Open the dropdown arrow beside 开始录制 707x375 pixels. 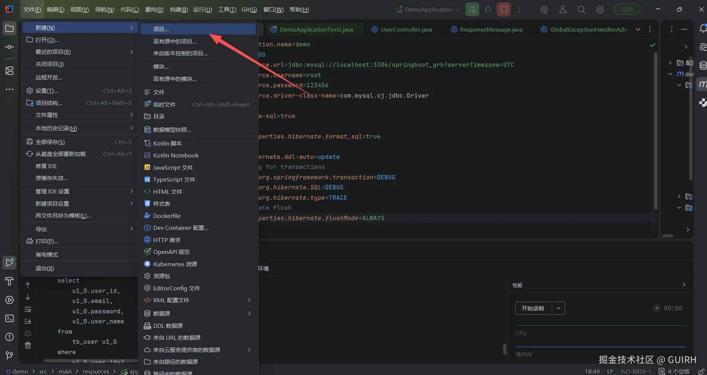click(559, 308)
